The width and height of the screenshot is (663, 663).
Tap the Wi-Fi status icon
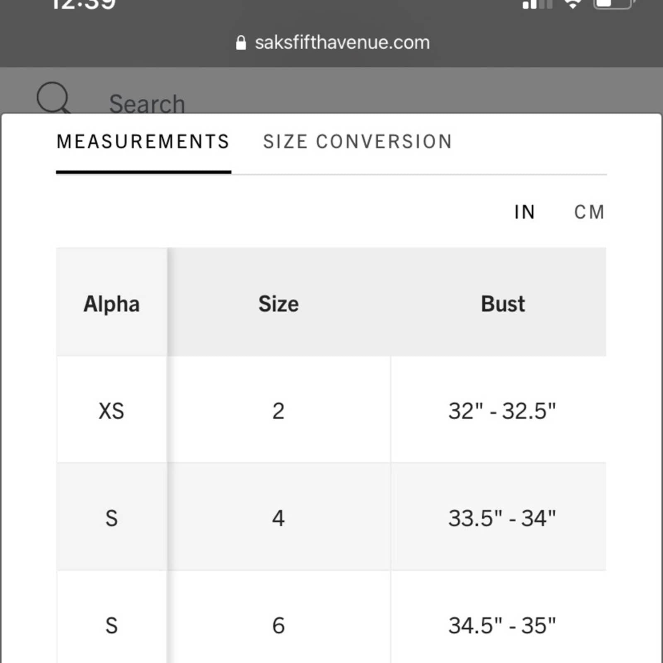coord(573,4)
